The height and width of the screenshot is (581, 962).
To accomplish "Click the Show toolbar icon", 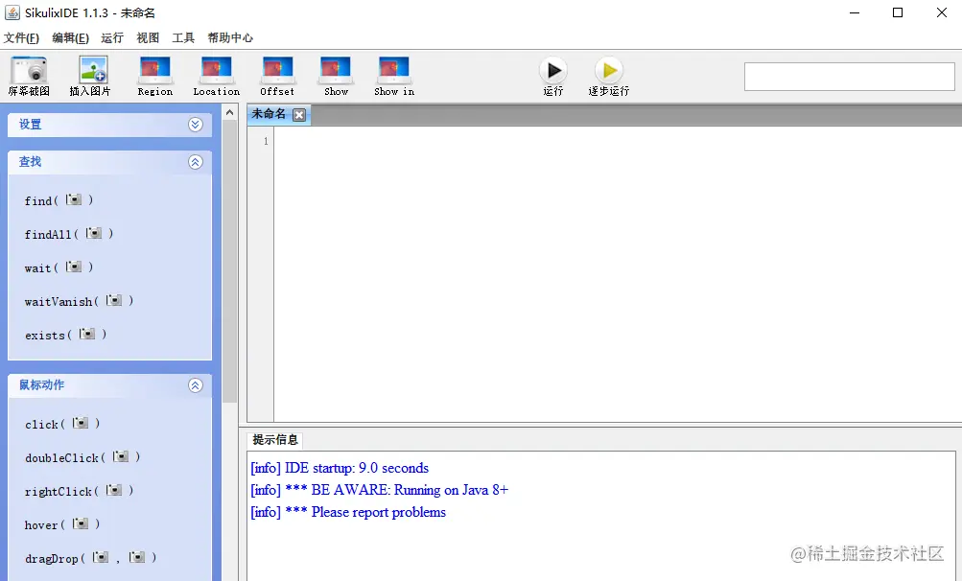I will [x=336, y=69].
